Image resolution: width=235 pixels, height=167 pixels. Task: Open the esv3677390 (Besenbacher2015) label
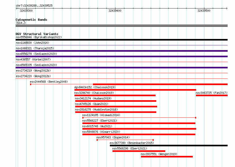[132, 143]
